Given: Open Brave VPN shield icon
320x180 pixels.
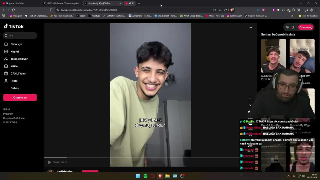Looking at the screenshot, I should [x=311, y=10].
